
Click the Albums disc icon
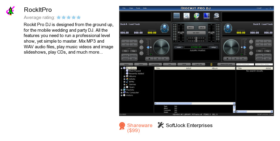(127, 76)
